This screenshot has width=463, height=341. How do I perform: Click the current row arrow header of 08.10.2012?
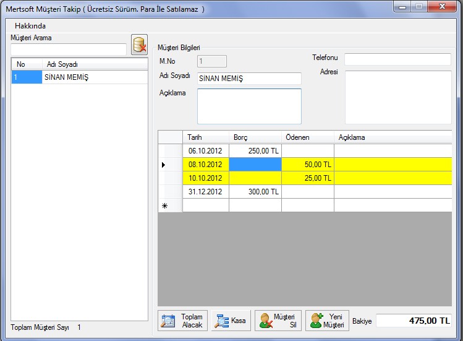pos(170,165)
